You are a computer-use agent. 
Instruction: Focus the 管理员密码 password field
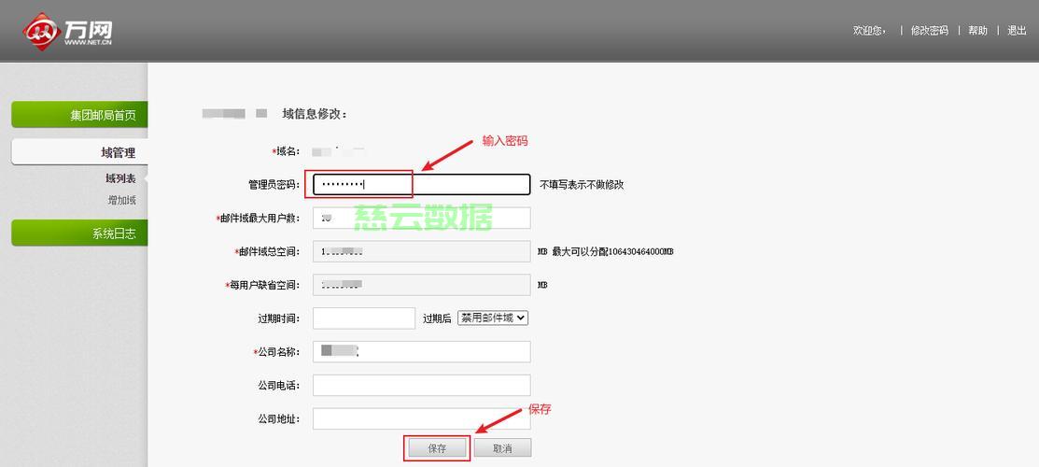point(421,184)
